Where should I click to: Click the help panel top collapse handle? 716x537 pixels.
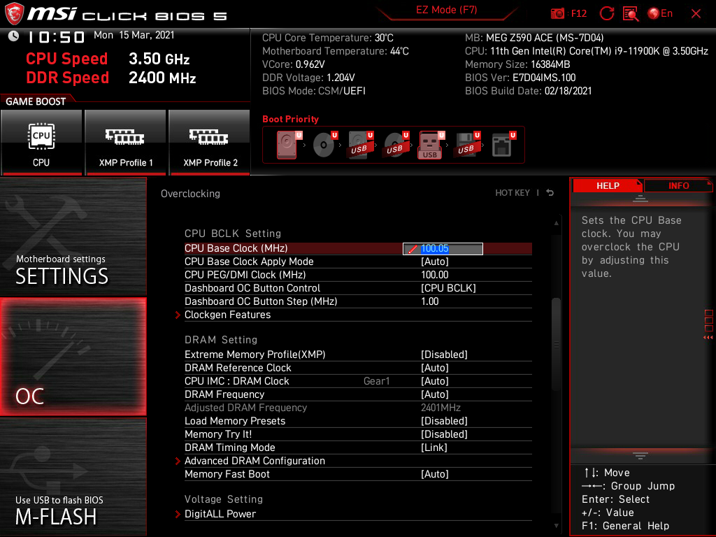(x=640, y=199)
